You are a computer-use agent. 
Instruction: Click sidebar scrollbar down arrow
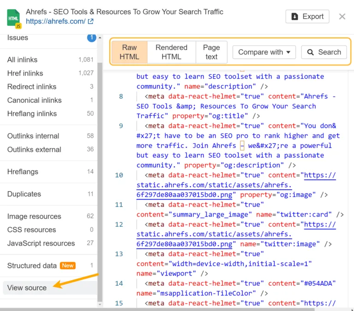point(100,305)
